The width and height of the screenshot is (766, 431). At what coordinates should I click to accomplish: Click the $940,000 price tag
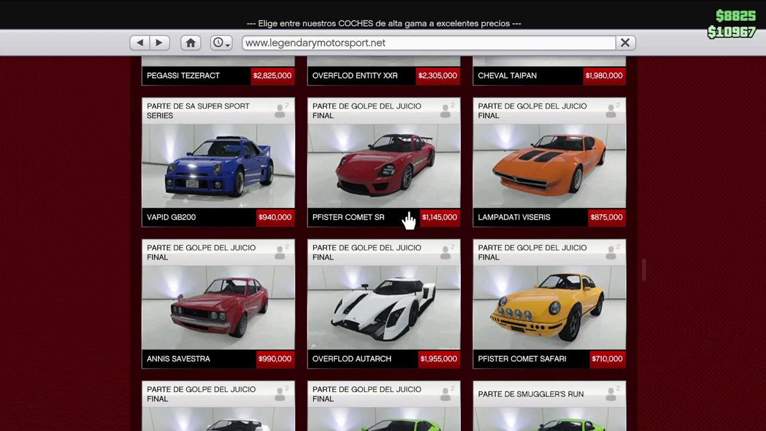coord(275,217)
